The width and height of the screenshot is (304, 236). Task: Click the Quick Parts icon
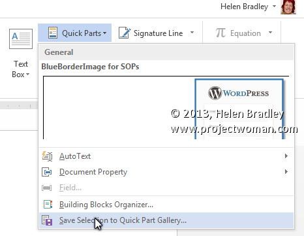(x=53, y=33)
